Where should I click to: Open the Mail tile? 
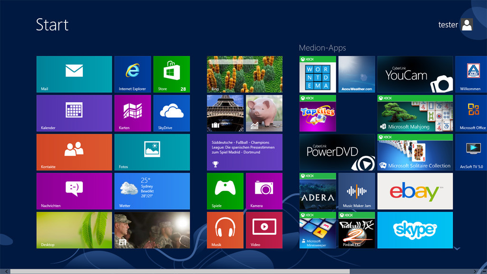coord(74,74)
